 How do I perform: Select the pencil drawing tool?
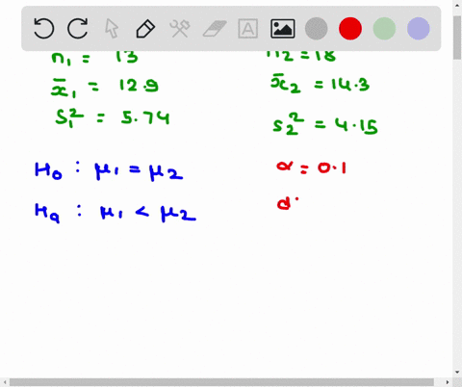click(145, 29)
